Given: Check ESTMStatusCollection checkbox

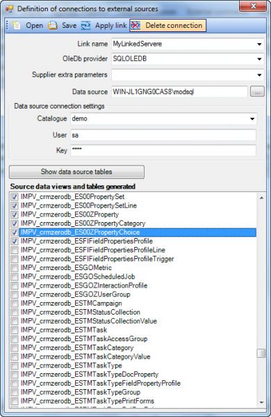Looking at the screenshot, I should (15, 313).
